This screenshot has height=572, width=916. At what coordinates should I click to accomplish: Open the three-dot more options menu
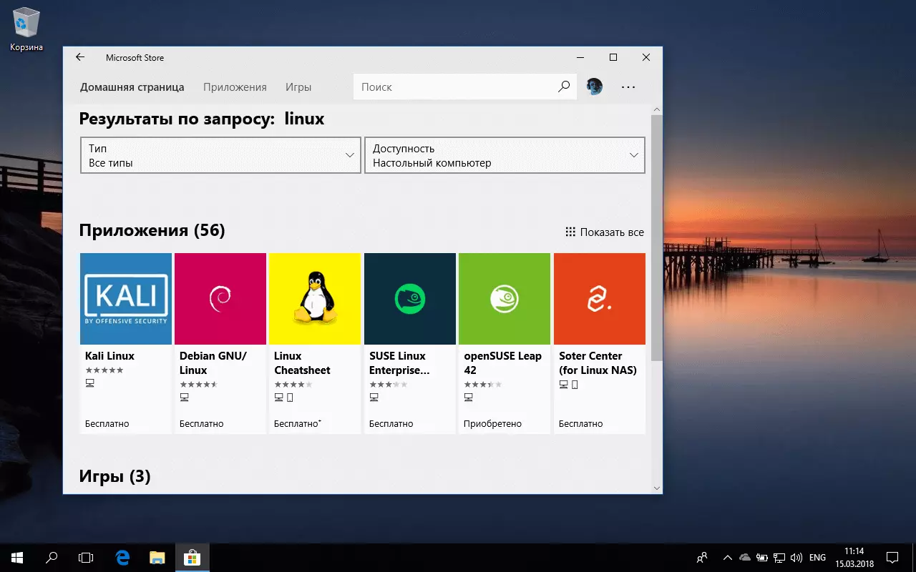click(x=628, y=87)
